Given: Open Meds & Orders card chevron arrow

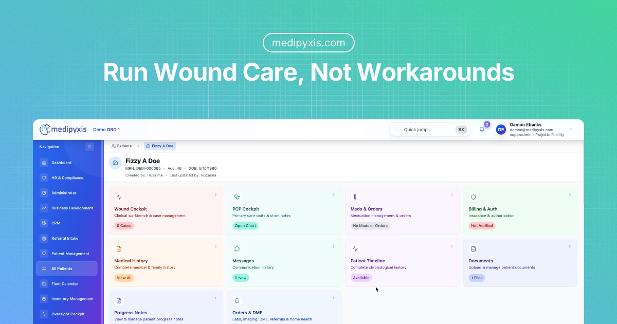Looking at the screenshot, I should point(452,195).
